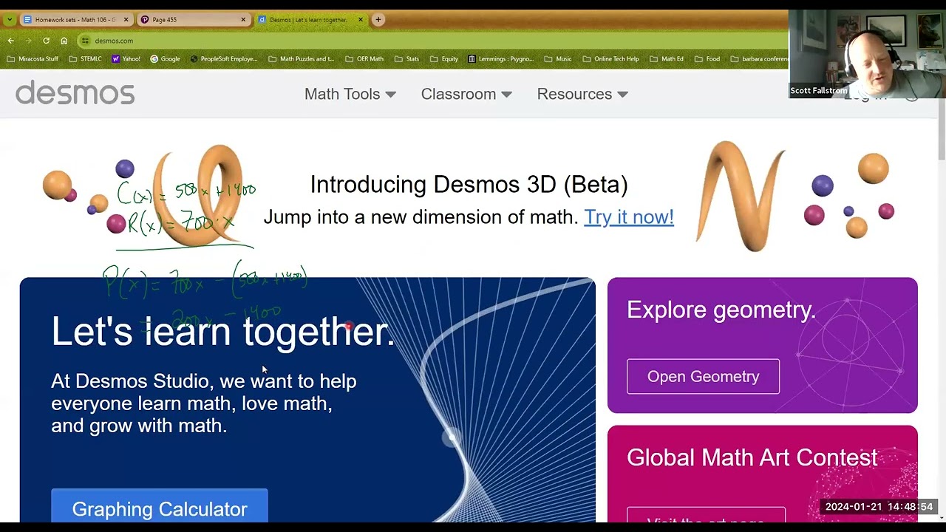
Task: Click the Explore geometry heading
Action: point(721,310)
